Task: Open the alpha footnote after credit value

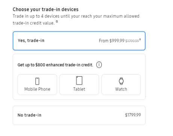Action: point(57,21)
